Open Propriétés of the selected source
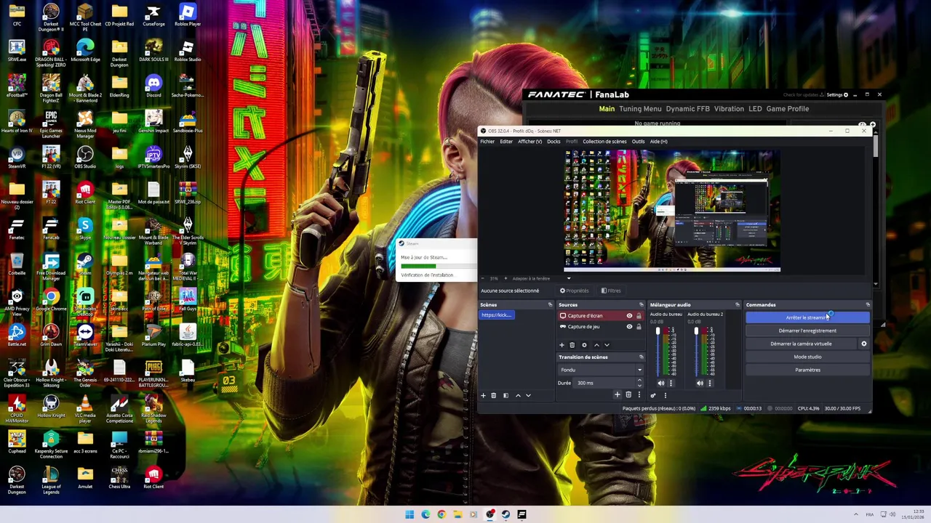 click(x=575, y=291)
